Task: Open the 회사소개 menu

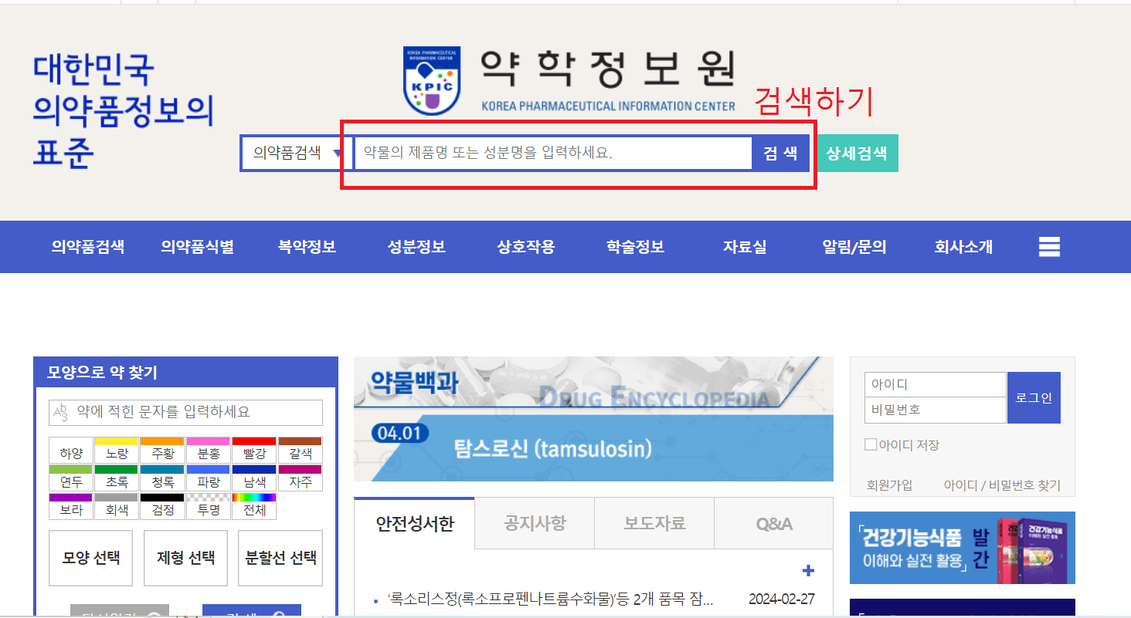Action: click(963, 247)
